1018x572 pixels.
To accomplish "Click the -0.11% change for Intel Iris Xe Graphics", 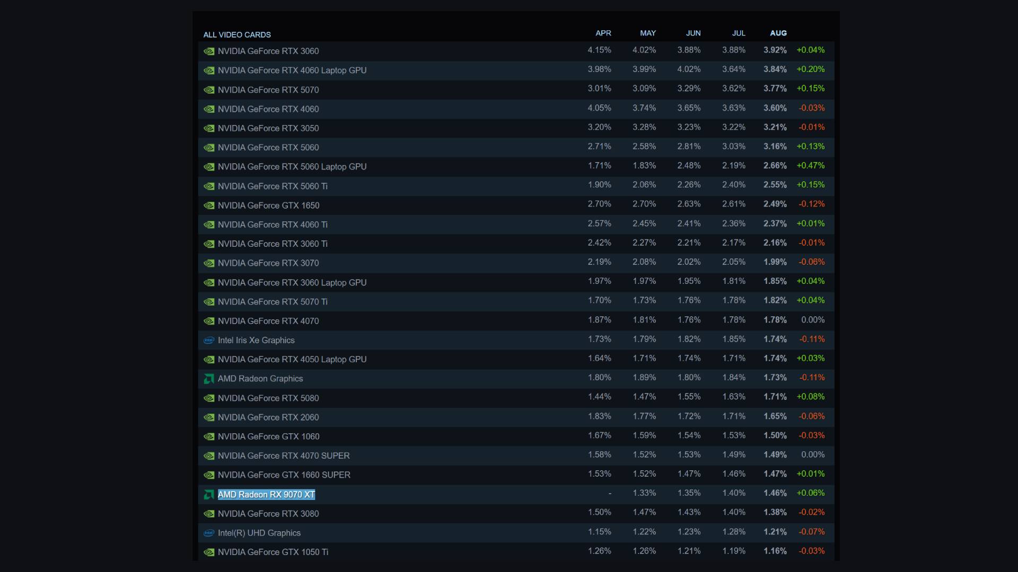I will point(812,339).
